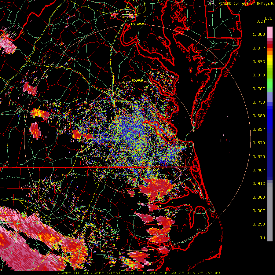The image size is (275, 275).
Task: Select the 0.627 legend value
Action: click(259, 130)
